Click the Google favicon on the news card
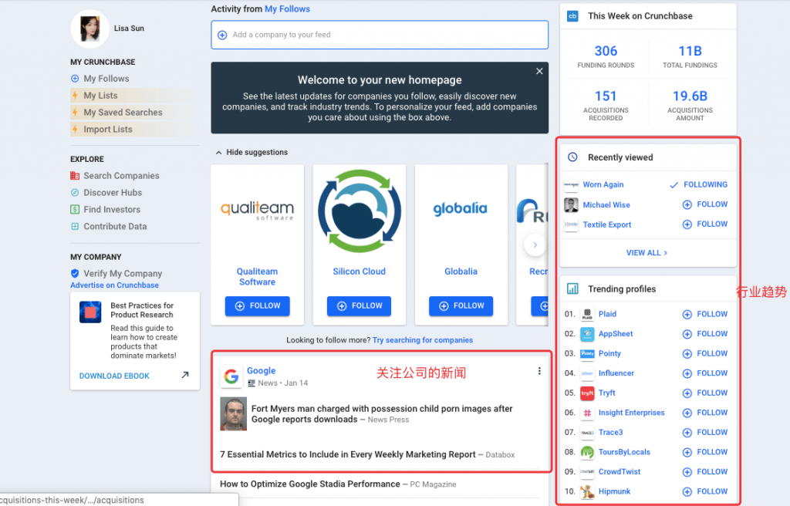 click(231, 376)
